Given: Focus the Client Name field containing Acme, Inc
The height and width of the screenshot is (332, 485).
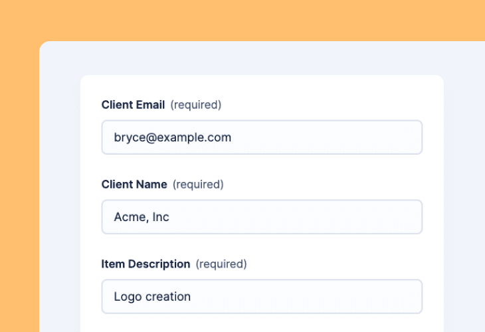Looking at the screenshot, I should click(x=262, y=217).
